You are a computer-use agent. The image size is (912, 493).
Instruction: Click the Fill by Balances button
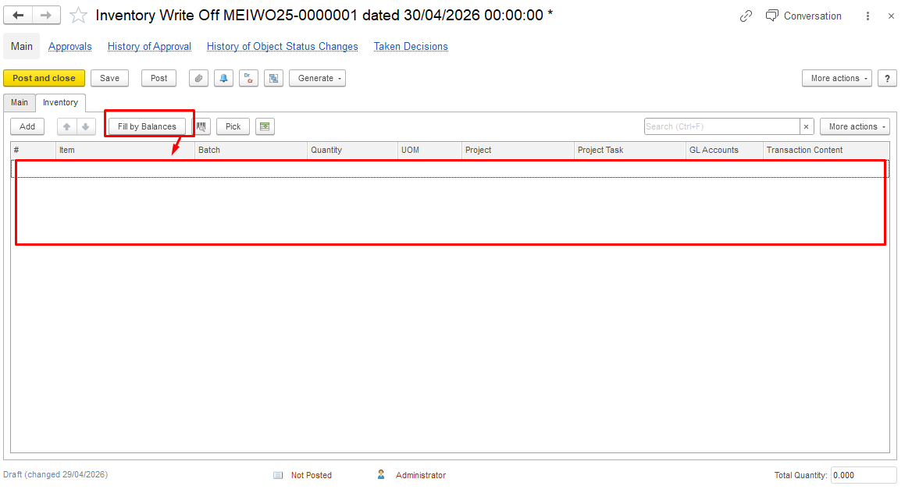147,126
